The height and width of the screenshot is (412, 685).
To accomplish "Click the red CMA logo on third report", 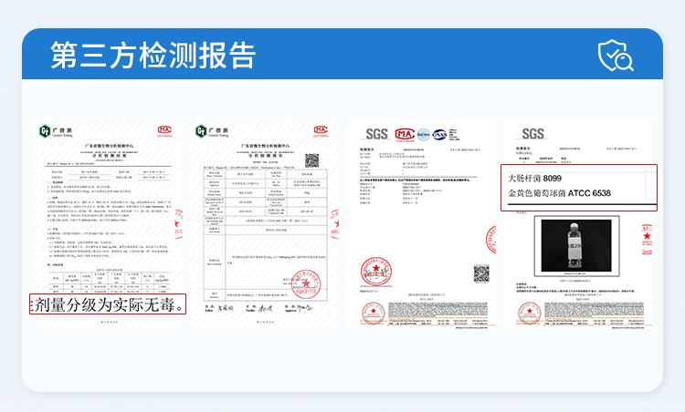I will click(x=405, y=134).
